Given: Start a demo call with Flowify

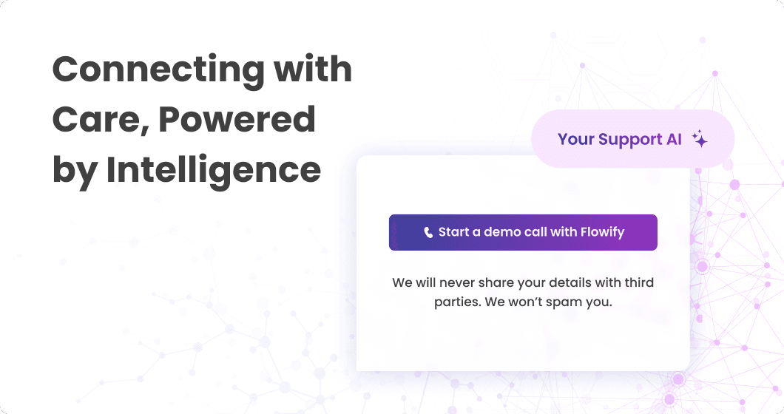Looking at the screenshot, I should coord(523,232).
